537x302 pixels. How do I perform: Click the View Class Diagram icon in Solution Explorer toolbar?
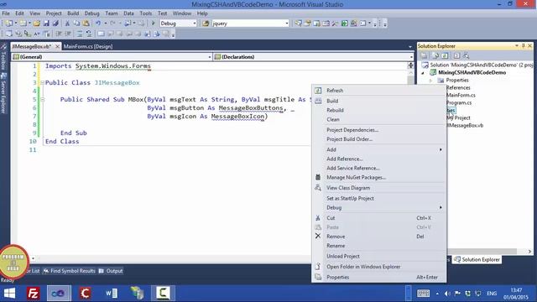coord(467,55)
